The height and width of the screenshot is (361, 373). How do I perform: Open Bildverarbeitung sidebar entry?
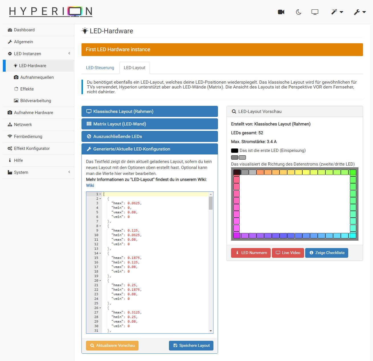pos(38,101)
